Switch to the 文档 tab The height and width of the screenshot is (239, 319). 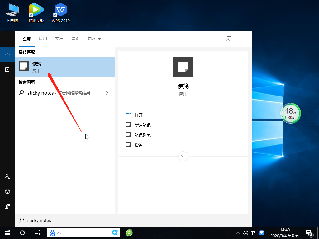tap(59, 39)
